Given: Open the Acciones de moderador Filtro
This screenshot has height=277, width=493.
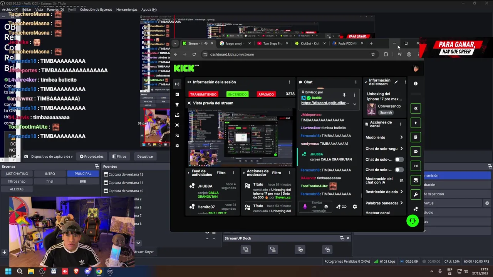Looking at the screenshot, I should pos(277,173).
